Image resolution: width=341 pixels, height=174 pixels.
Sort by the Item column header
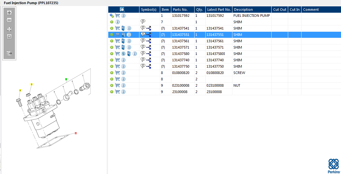(166, 10)
